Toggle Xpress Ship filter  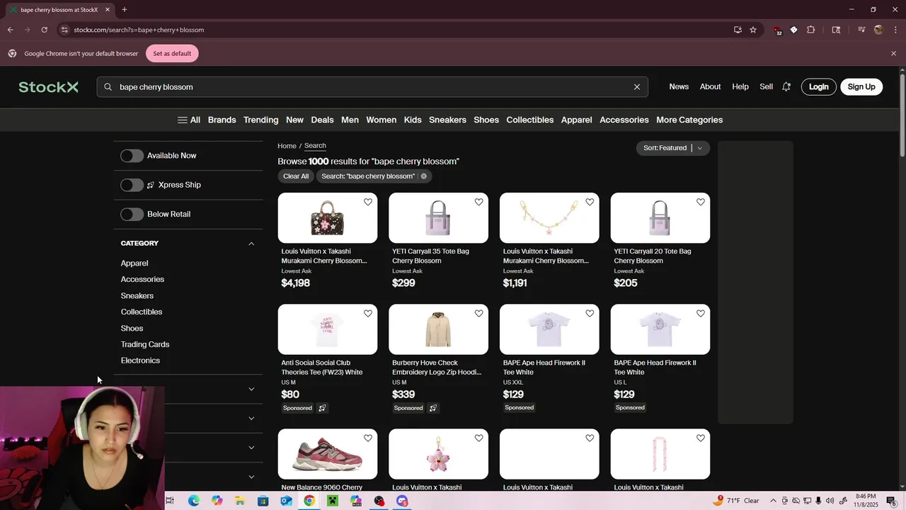tap(132, 185)
